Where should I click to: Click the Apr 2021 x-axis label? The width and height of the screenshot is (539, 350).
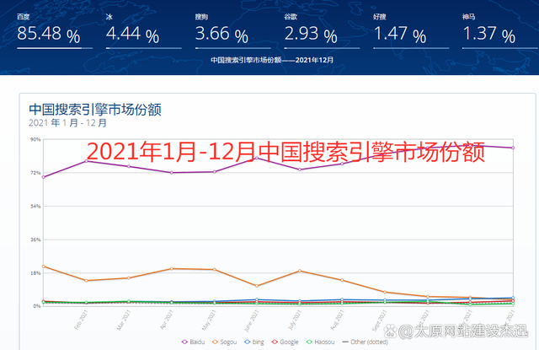coord(167,320)
